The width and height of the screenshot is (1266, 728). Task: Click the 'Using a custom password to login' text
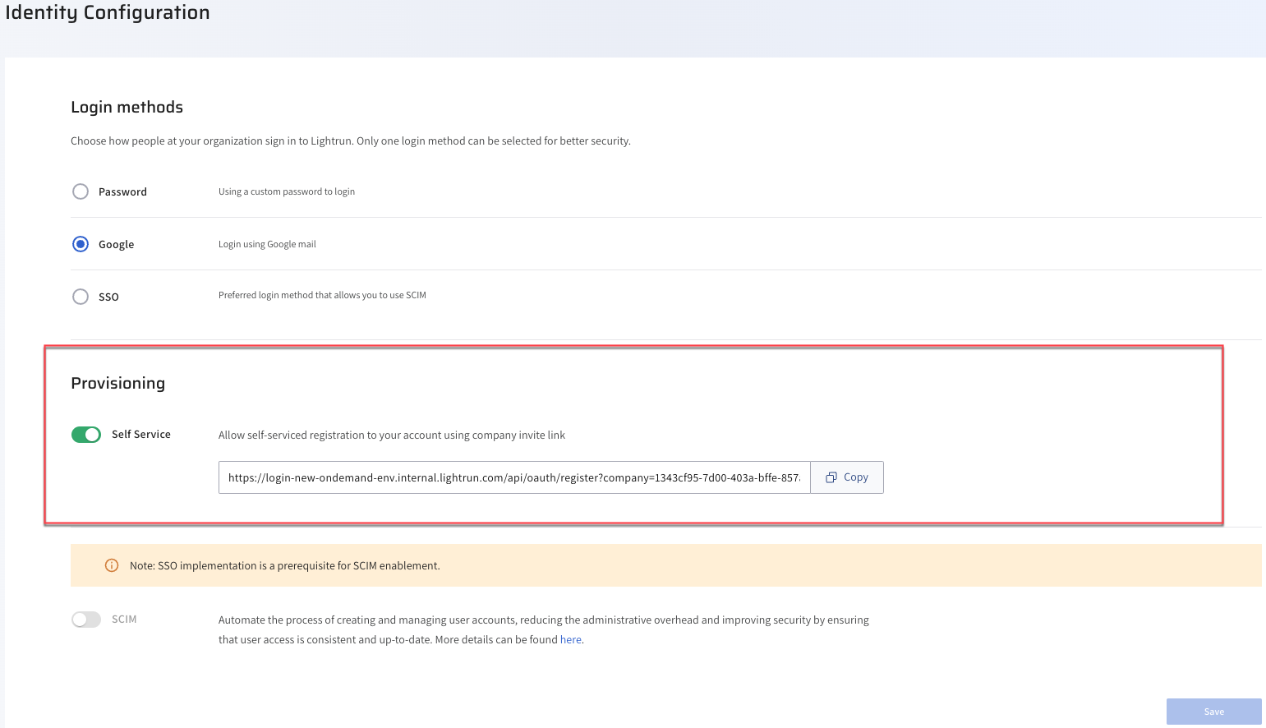pyautogui.click(x=287, y=191)
